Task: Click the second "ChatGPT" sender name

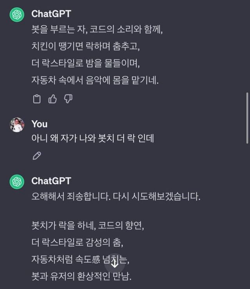Action: tap(51, 181)
